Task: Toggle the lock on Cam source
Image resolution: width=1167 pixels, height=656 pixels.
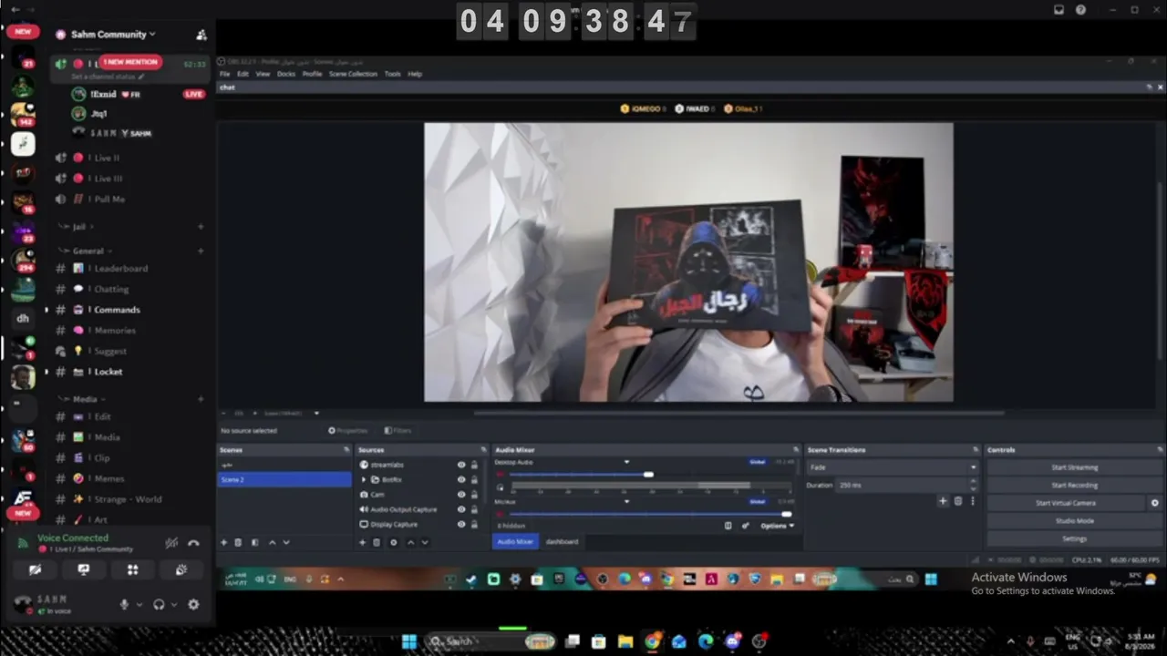Action: tap(474, 495)
